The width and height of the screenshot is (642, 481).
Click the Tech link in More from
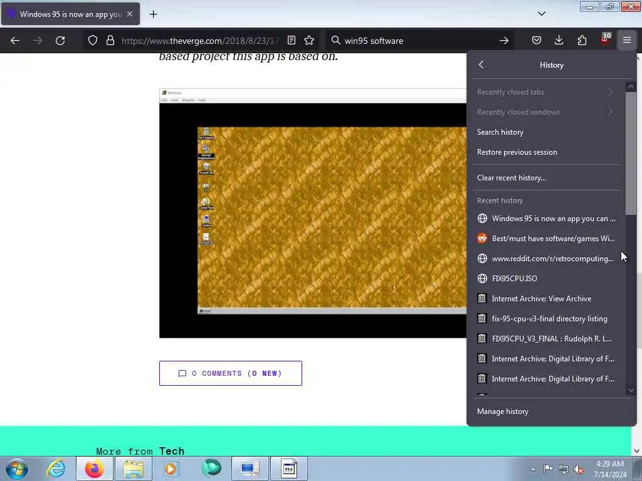coord(172,451)
